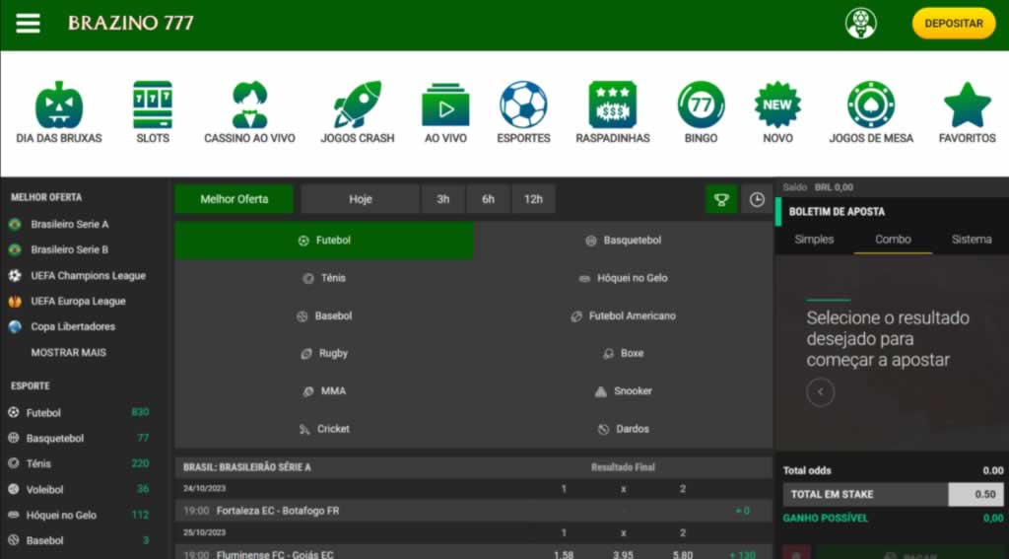Click the bet slip back arrow circle
Viewport: 1009px width, 559px height.
[x=821, y=392]
